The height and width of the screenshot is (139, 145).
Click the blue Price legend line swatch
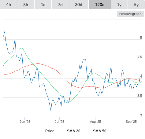(41, 131)
